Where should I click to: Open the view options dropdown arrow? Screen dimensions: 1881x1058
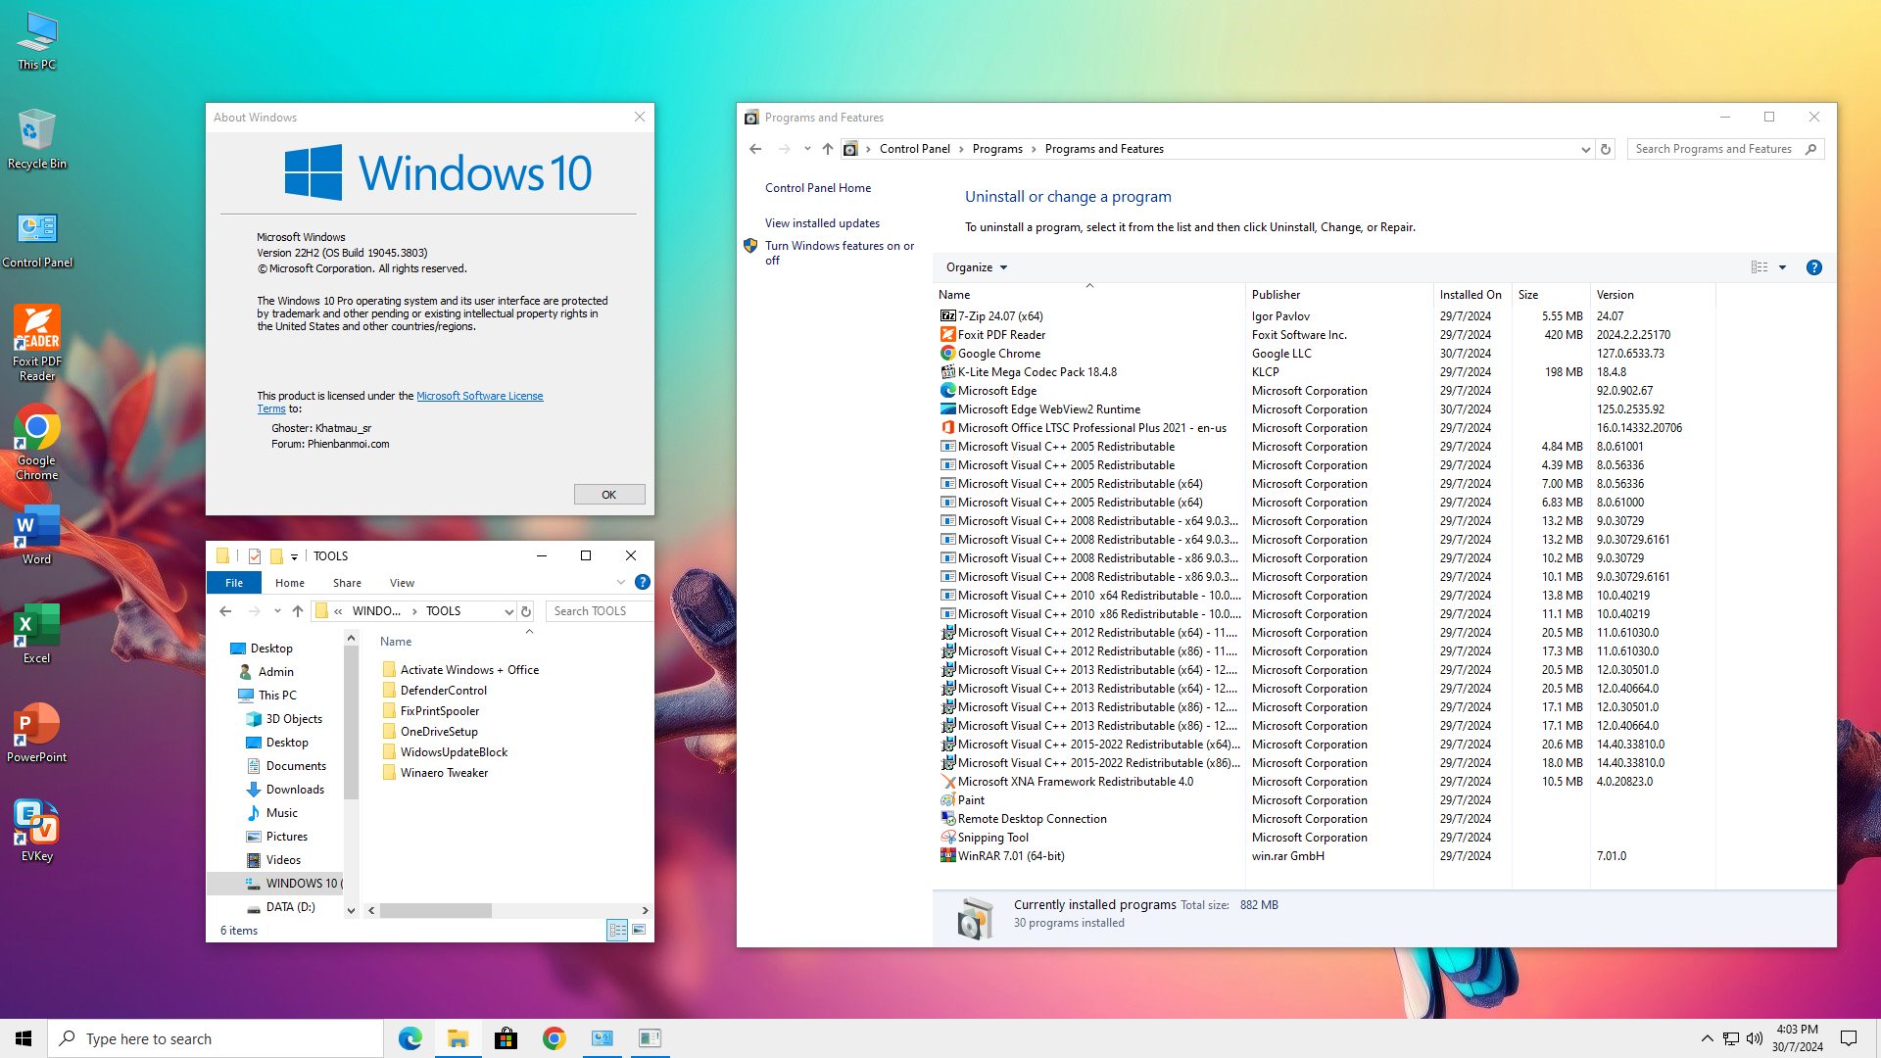pos(1782,267)
